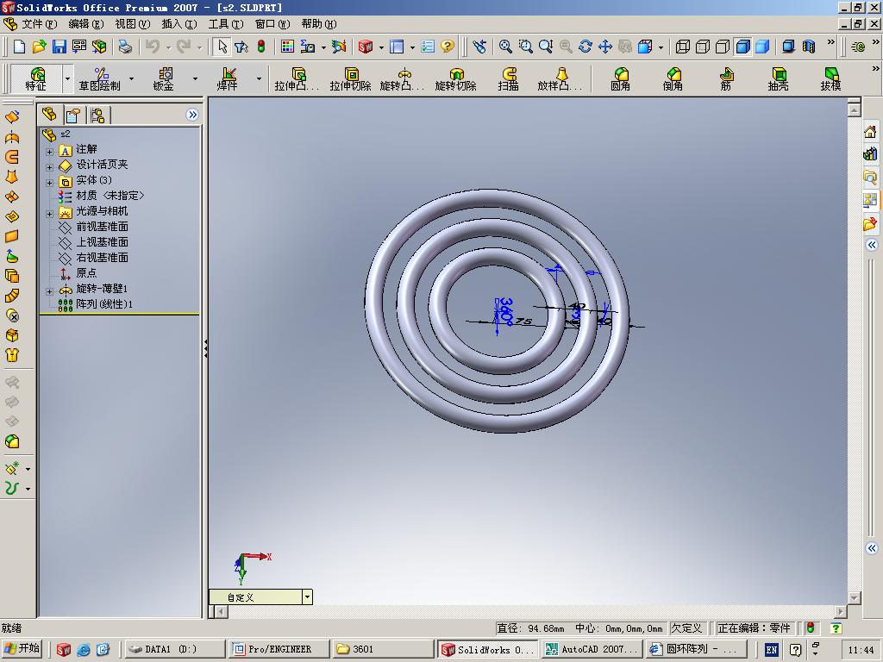Click the Save icon in the toolbar
The width and height of the screenshot is (883, 662).
click(x=59, y=47)
